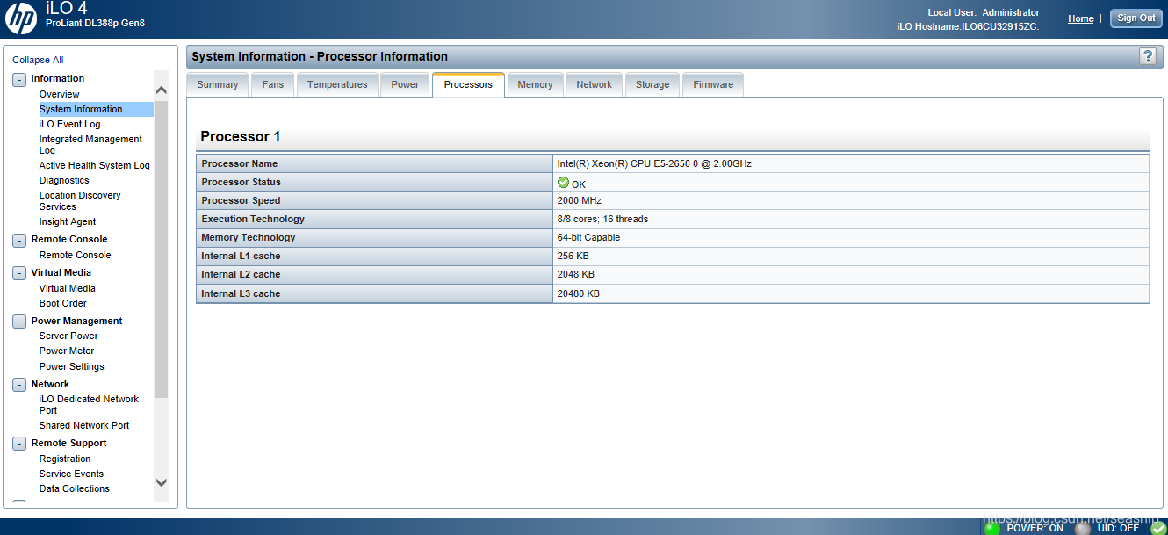Collapse the Network section
Image resolution: width=1168 pixels, height=535 pixels.
[19, 385]
